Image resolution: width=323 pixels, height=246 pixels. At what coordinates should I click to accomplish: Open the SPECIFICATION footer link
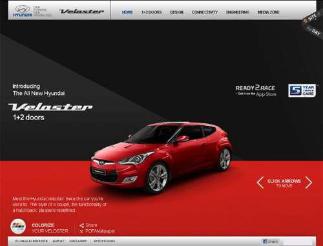click(104, 241)
